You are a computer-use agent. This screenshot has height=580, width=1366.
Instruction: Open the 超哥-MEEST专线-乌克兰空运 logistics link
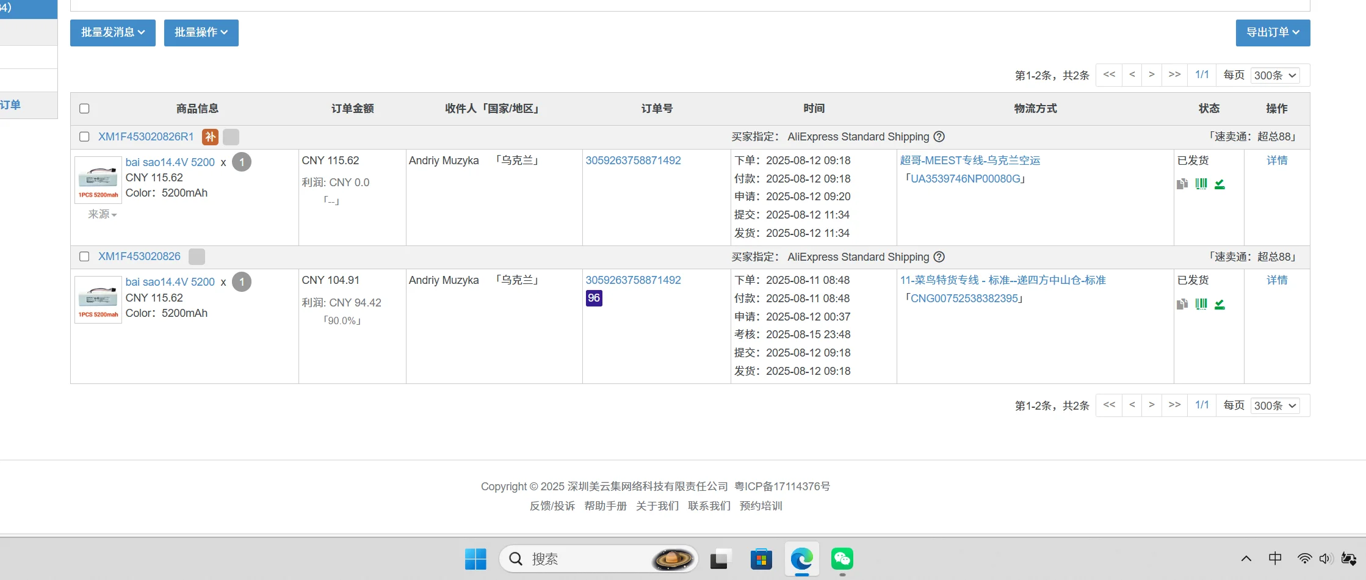pyautogui.click(x=970, y=161)
